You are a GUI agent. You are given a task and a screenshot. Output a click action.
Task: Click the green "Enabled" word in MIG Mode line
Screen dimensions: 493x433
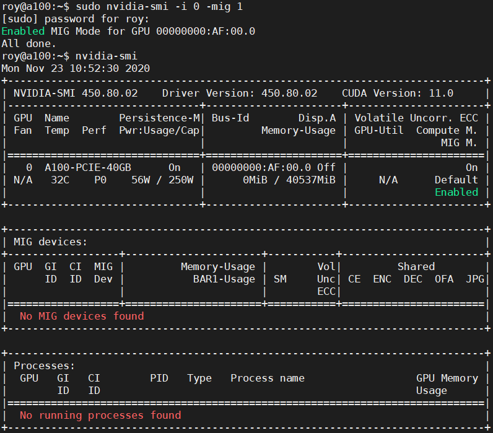coord(23,31)
